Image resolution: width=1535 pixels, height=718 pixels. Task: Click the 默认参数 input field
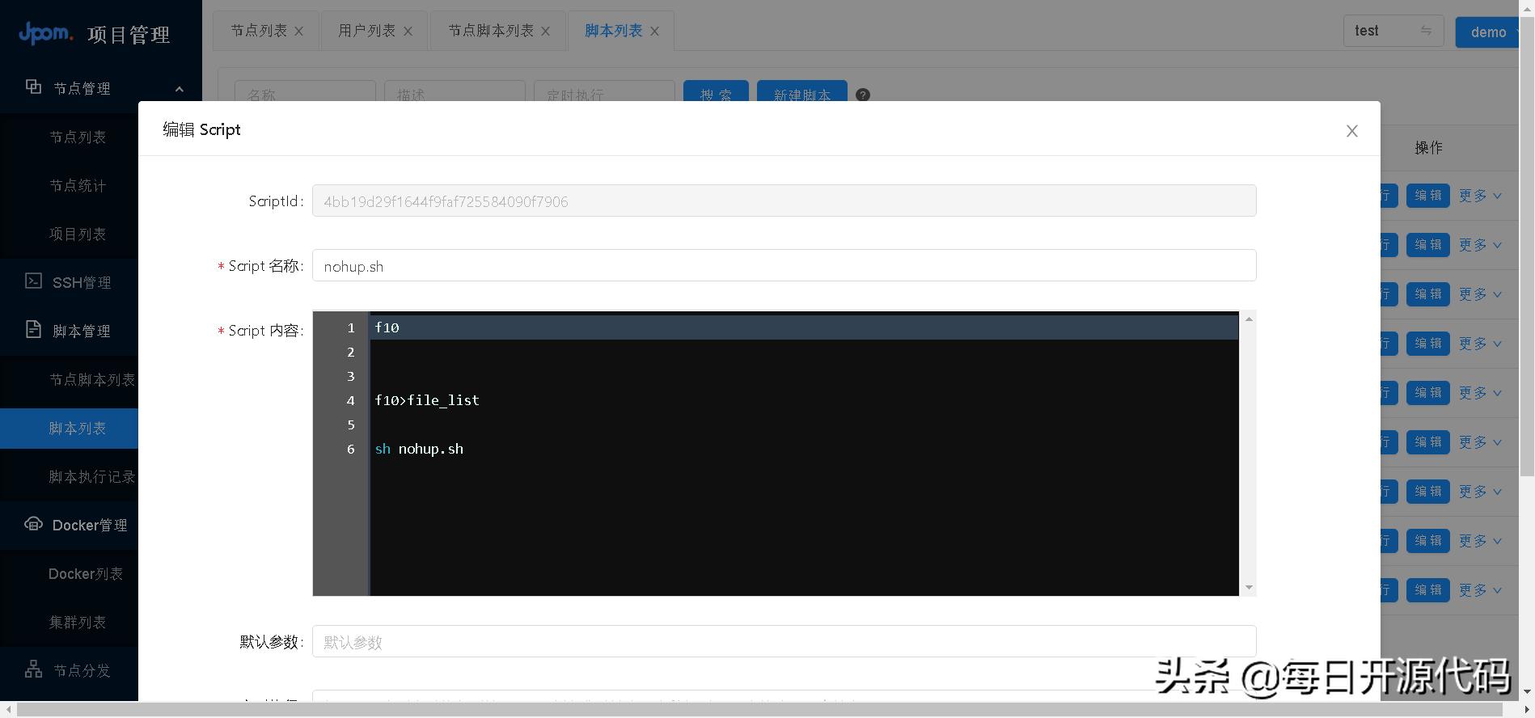783,642
